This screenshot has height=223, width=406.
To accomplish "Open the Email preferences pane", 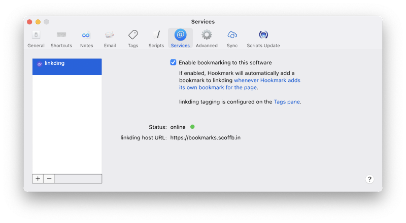I will [110, 39].
